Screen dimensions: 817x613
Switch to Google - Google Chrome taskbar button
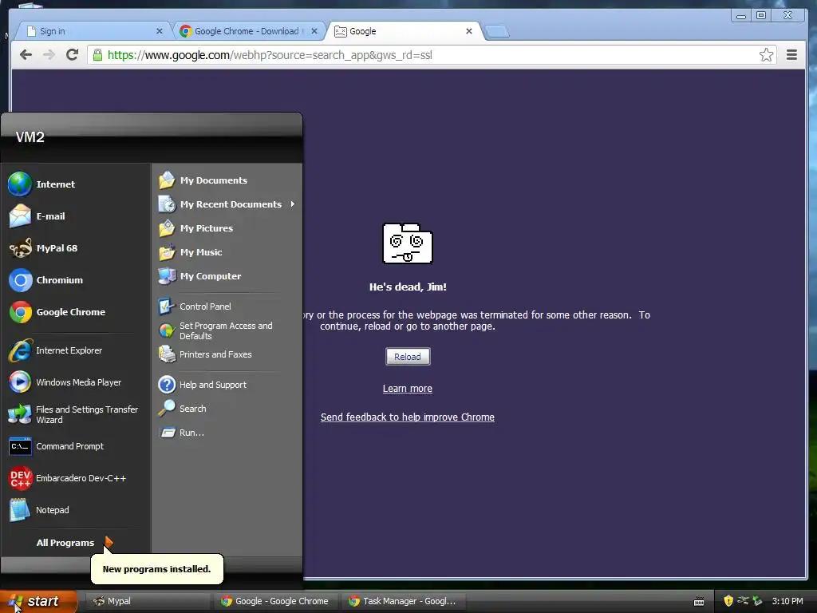coord(275,601)
